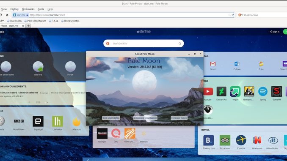Screen dimensions: 287x161
Task: Click the Sign in link
Action: (x=275, y=32)
